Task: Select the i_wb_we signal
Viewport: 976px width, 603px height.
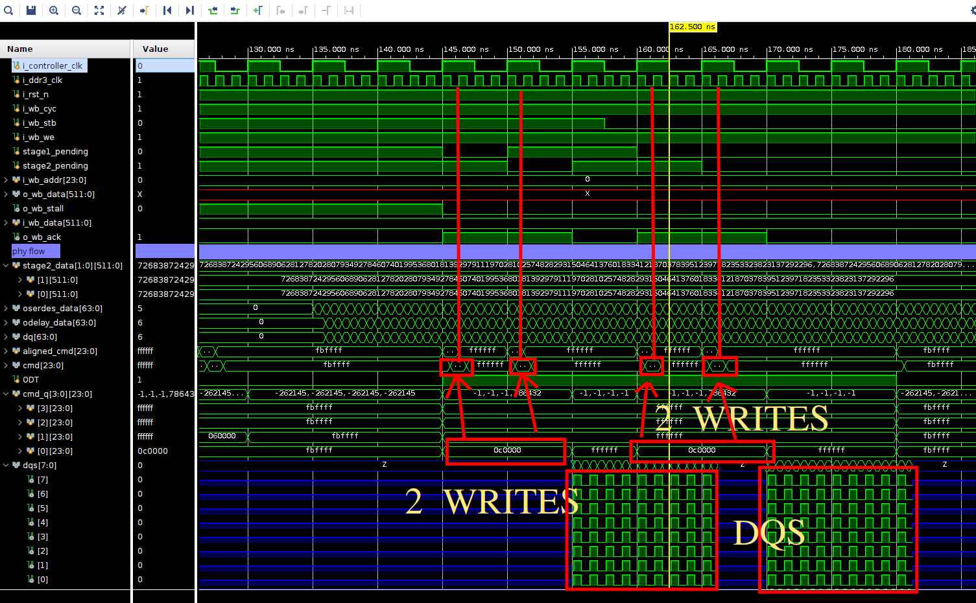Action: (38, 137)
